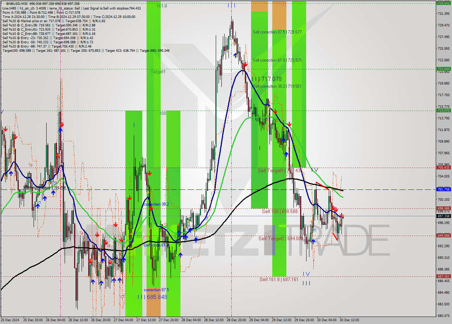Select the 'Sell correction 61.8 | 723.925' label
The width and height of the screenshot is (452, 324).
[277, 60]
